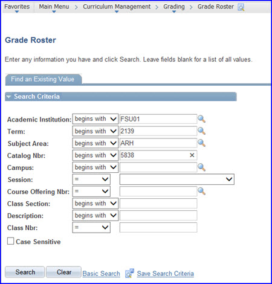Open the Session operator dropdown

coord(91,179)
